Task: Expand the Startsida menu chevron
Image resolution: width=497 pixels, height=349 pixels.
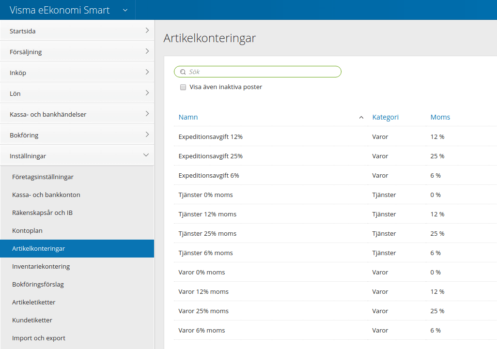Action: click(x=147, y=30)
